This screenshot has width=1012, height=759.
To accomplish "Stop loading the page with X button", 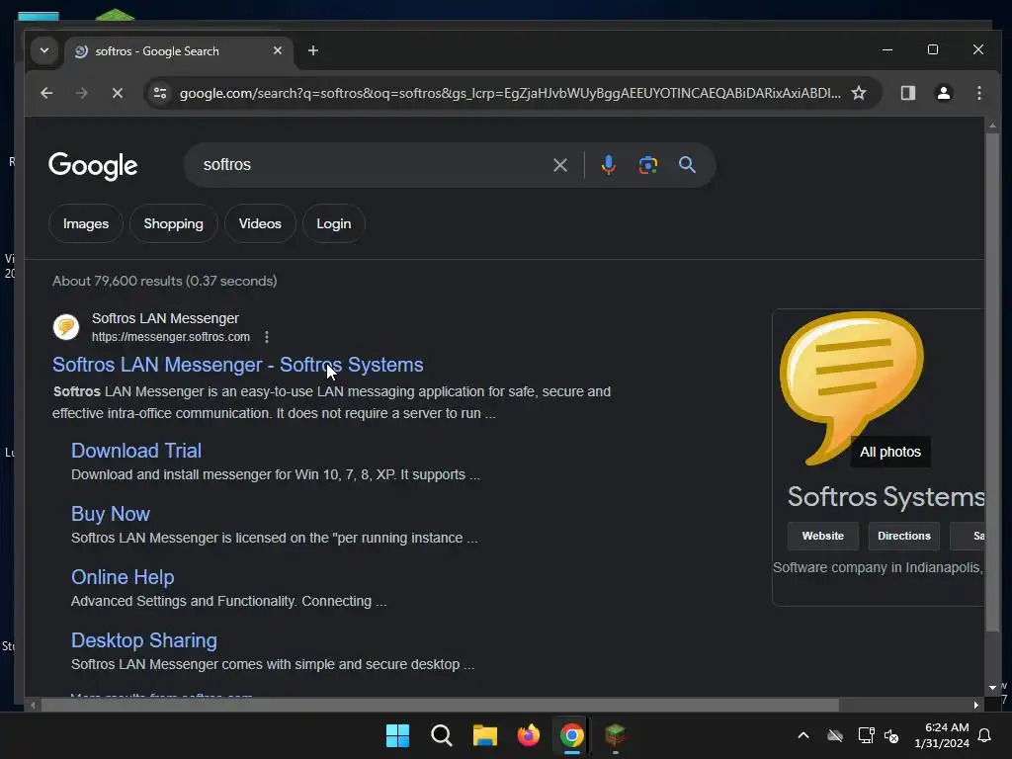I will click(x=117, y=93).
